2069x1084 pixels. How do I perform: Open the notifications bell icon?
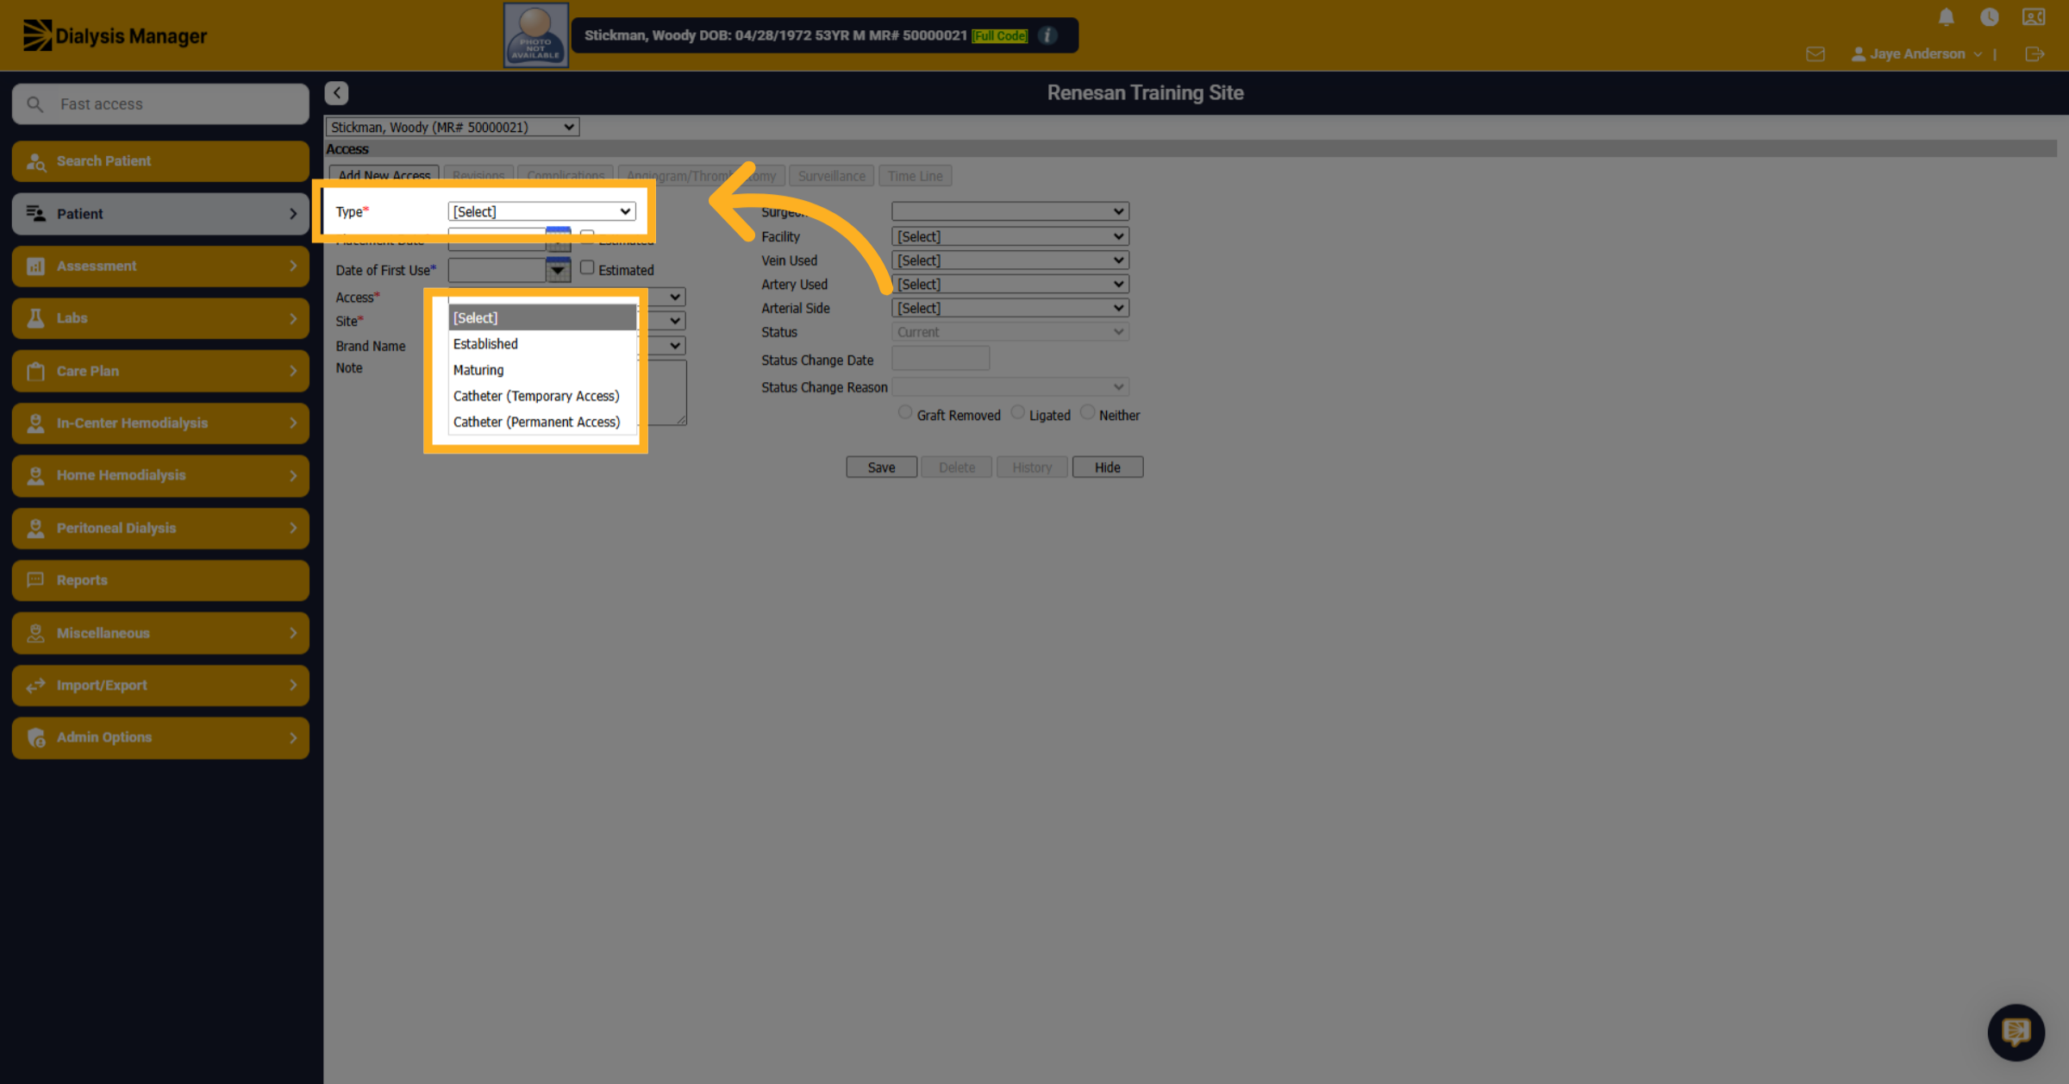tap(1946, 17)
